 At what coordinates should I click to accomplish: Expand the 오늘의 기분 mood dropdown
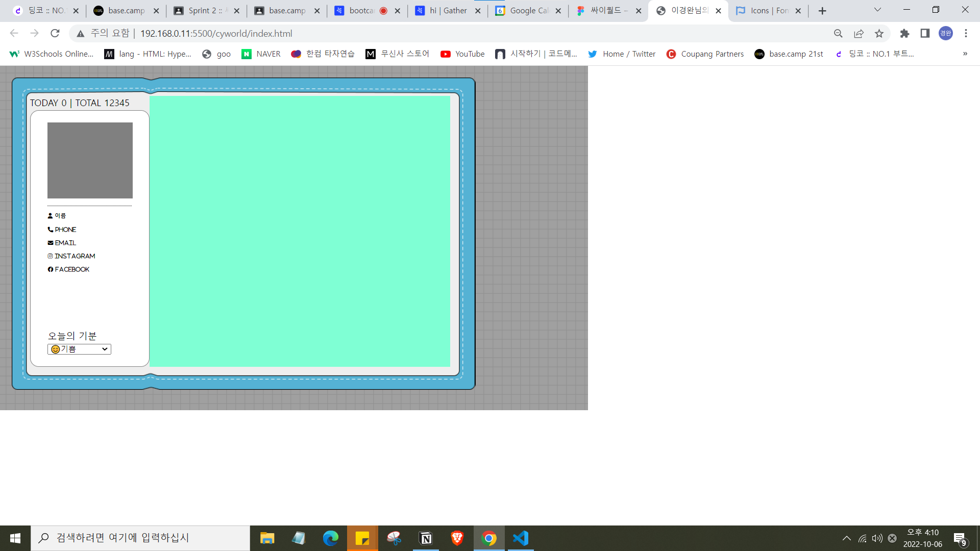pos(79,349)
